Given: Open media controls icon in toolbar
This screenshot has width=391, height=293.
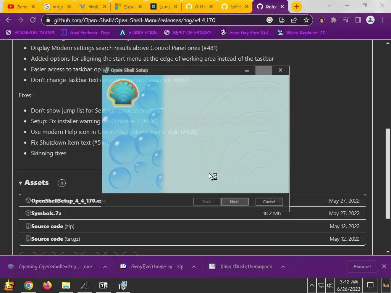Looking at the screenshot, I should tap(346, 20).
